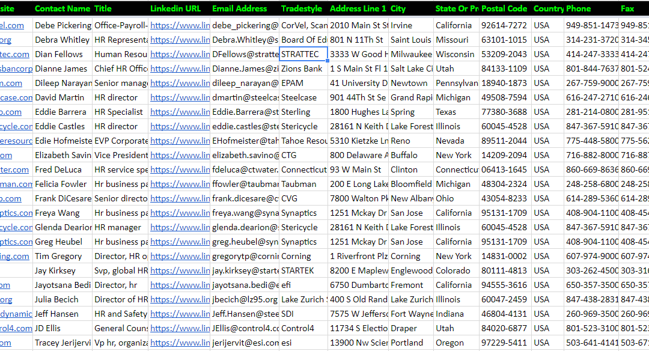Select the Reno city cell

pyautogui.click(x=411, y=141)
